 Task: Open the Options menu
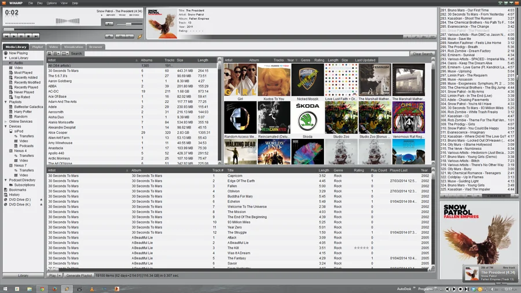pyautogui.click(x=52, y=3)
